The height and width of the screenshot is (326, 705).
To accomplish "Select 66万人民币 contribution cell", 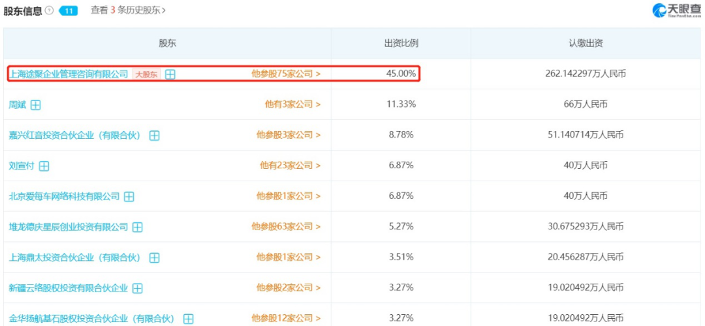I will (x=585, y=104).
